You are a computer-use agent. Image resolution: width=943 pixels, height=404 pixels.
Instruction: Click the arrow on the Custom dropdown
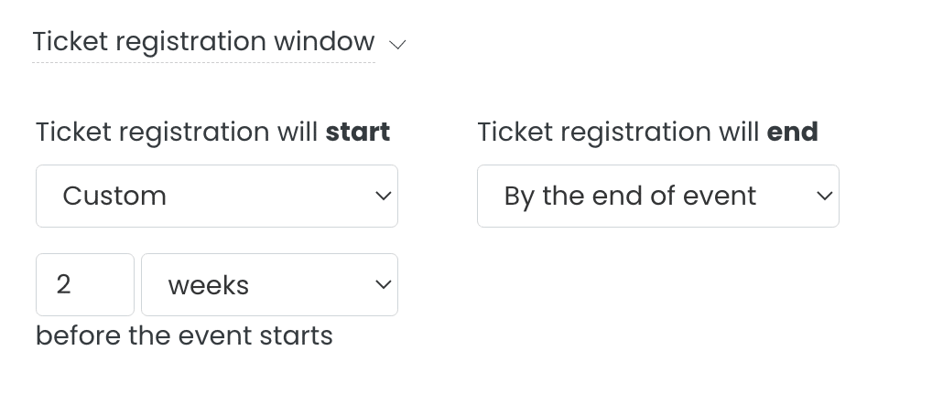(384, 196)
